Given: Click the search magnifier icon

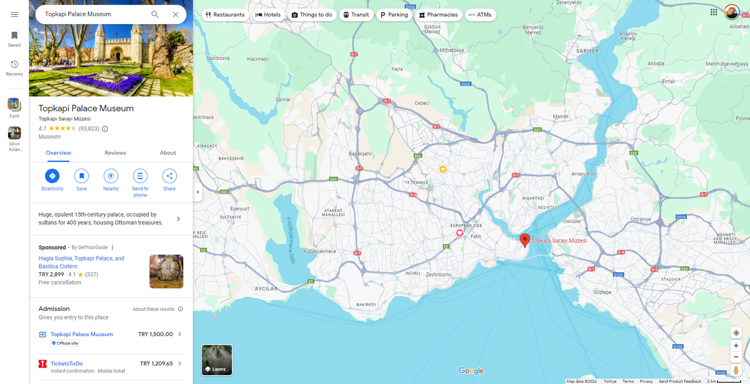Looking at the screenshot, I should (155, 14).
